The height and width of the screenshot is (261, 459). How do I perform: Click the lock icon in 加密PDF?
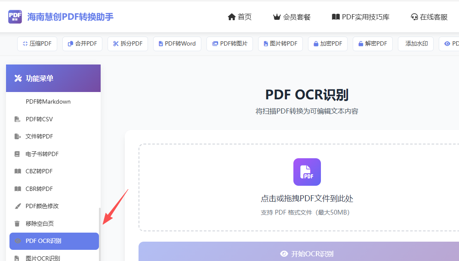(x=316, y=43)
